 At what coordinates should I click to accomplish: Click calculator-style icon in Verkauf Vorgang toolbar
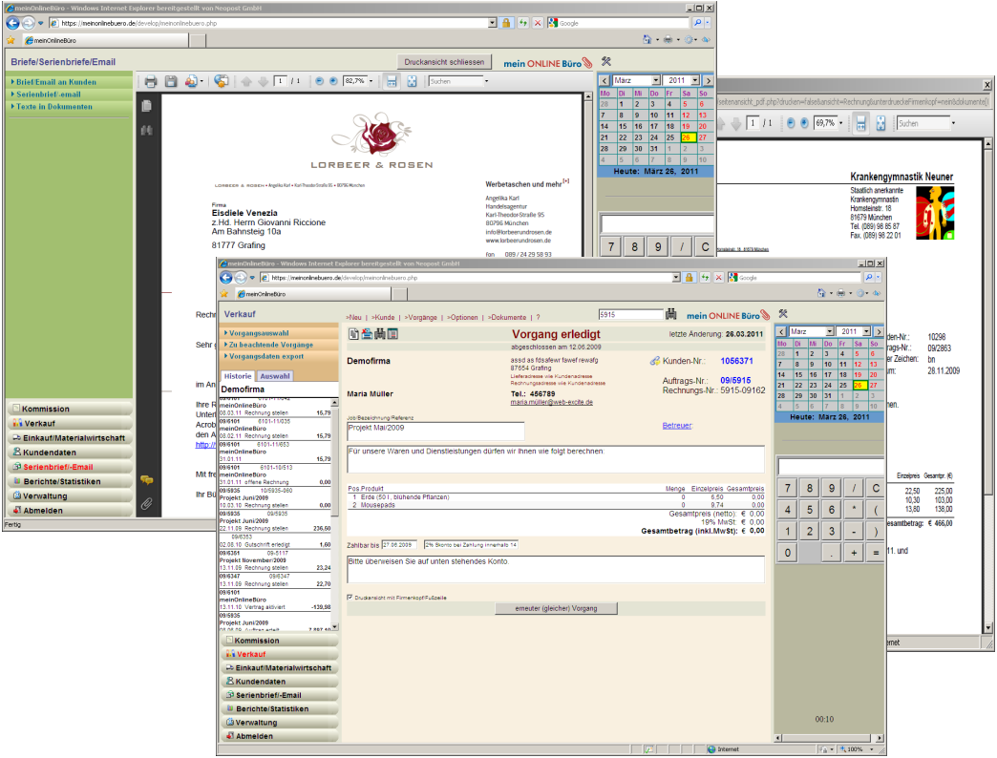pos(392,334)
